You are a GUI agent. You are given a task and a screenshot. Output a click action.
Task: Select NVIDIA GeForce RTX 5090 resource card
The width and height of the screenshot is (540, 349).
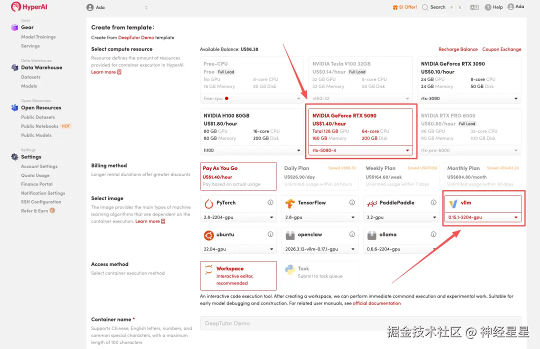[360, 132]
